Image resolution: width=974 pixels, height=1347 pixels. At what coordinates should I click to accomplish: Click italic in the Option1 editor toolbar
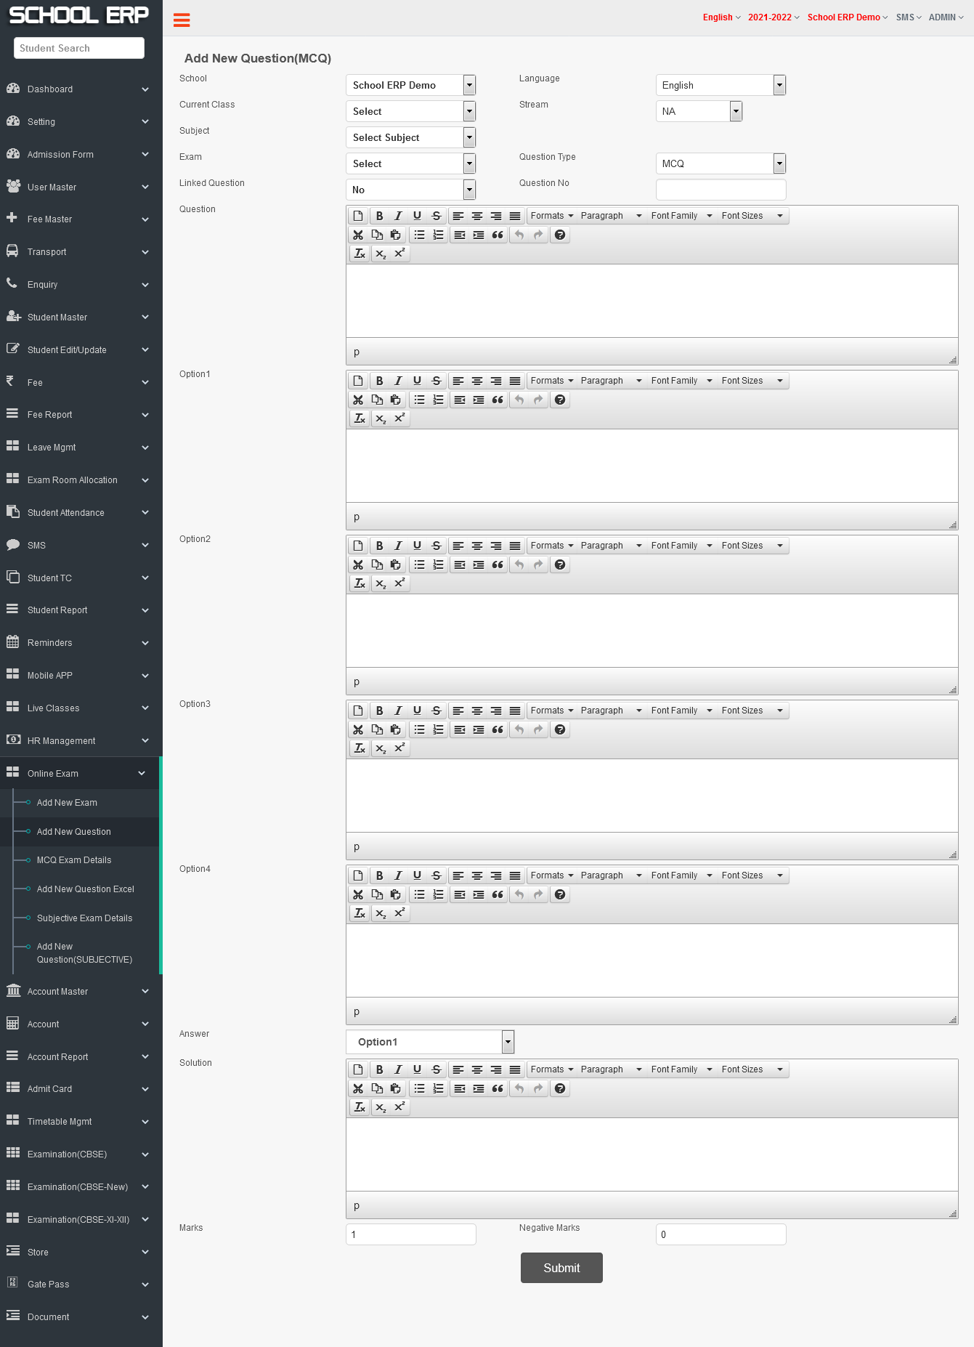point(398,381)
